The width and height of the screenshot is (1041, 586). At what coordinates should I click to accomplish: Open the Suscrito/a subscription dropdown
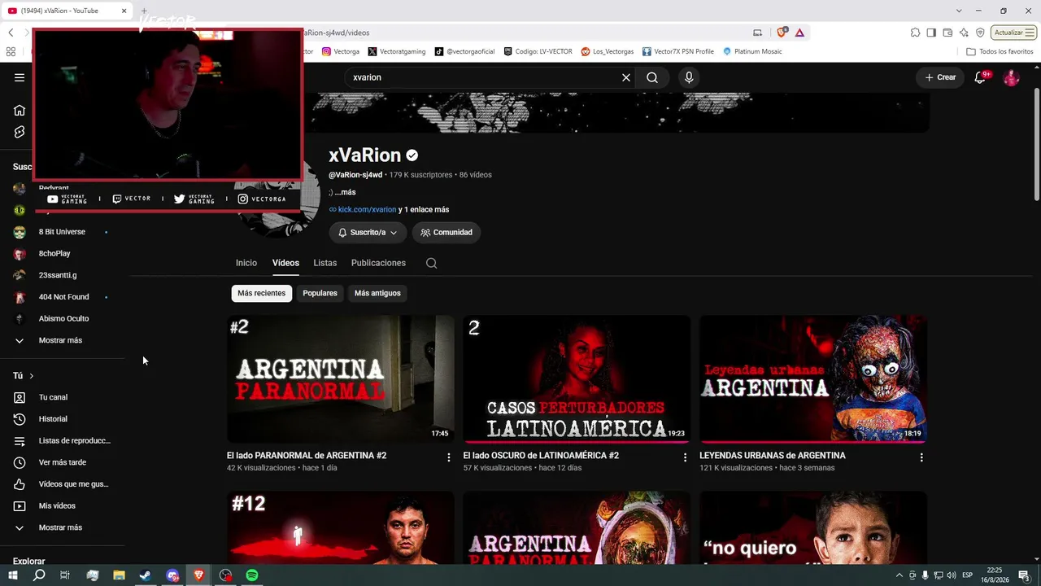coord(368,233)
